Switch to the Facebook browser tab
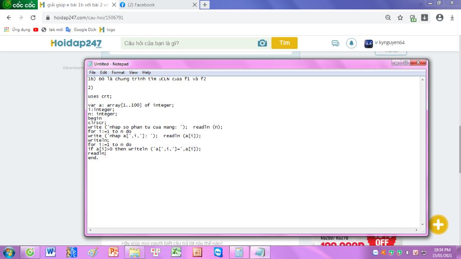The width and height of the screenshot is (461, 259). (x=158, y=4)
